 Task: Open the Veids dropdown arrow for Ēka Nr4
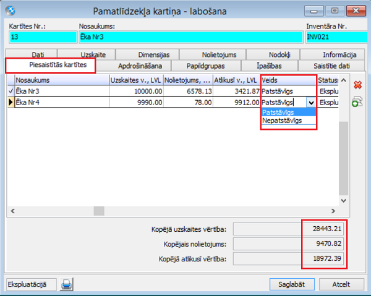pyautogui.click(x=311, y=103)
